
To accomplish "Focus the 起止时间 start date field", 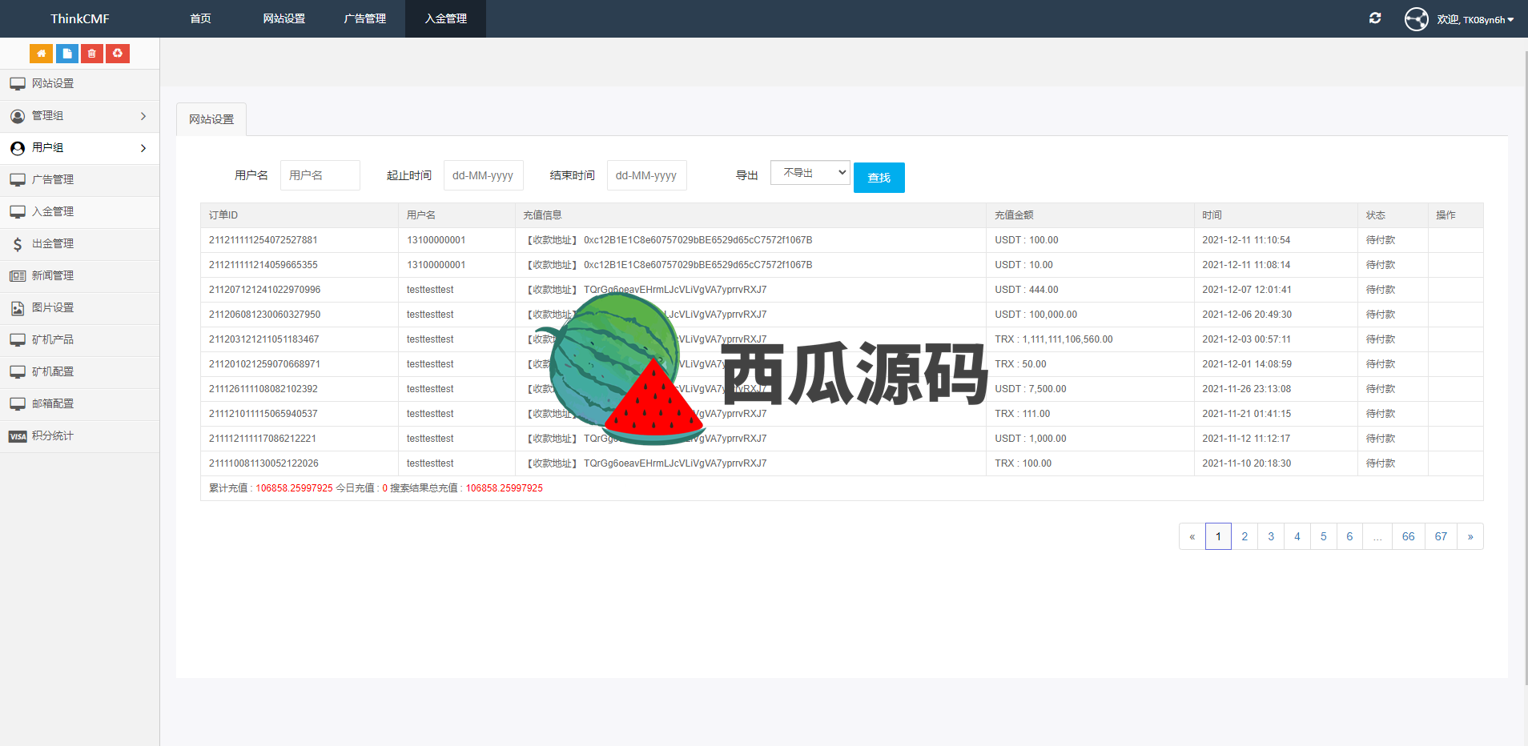I will (484, 175).
